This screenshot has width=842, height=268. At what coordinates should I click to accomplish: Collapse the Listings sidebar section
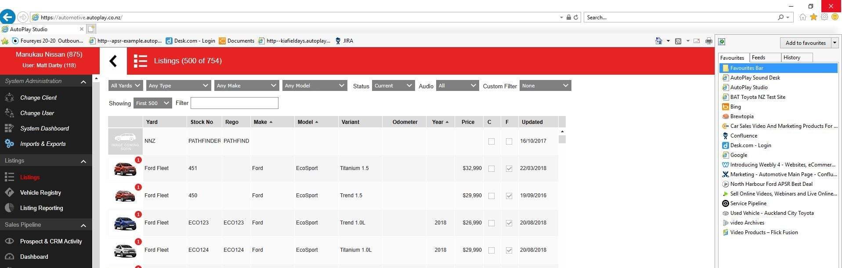tap(83, 161)
